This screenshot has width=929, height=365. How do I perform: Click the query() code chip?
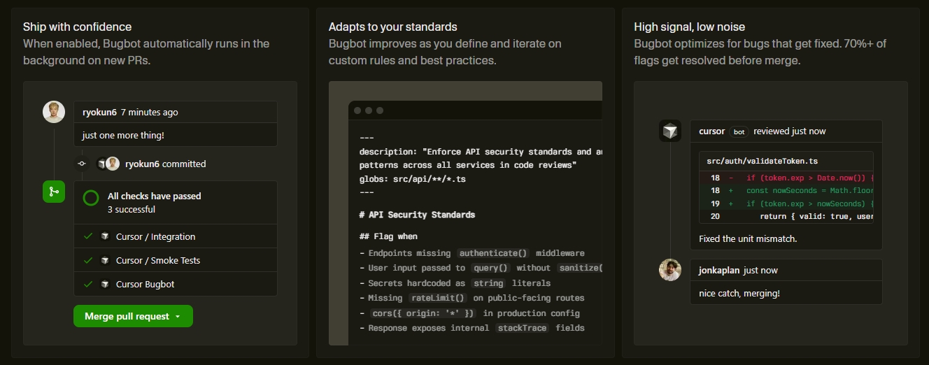pos(491,268)
